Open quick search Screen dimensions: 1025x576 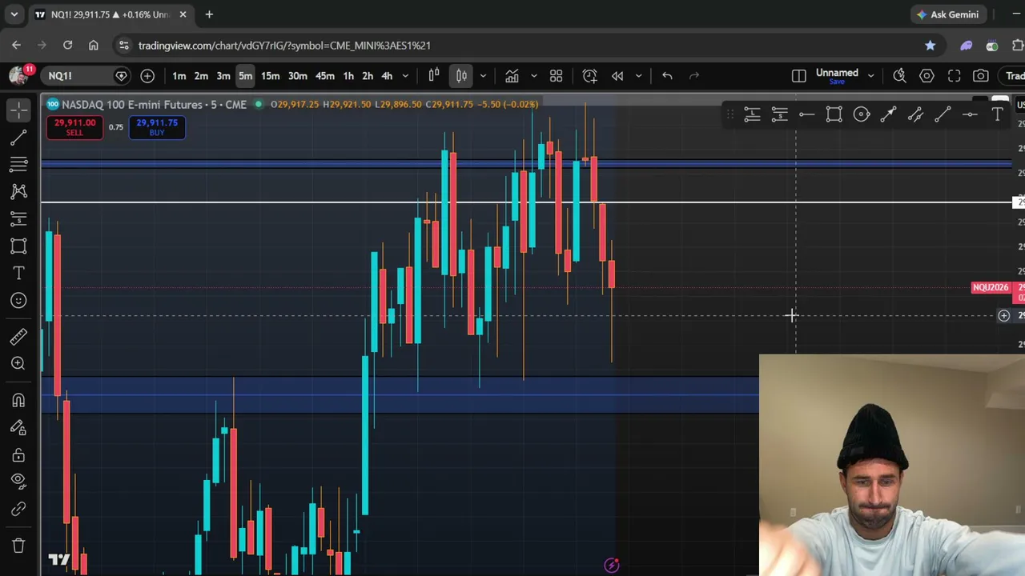pyautogui.click(x=899, y=76)
